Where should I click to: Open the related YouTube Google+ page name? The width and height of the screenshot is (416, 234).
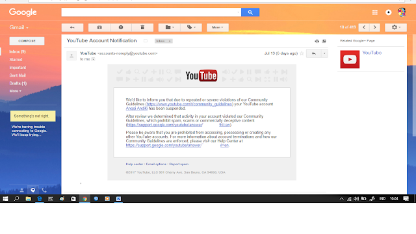[x=372, y=53]
